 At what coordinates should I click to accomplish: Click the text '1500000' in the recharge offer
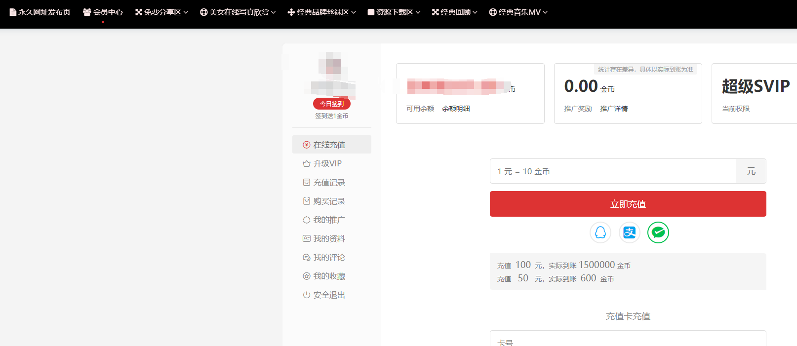597,265
